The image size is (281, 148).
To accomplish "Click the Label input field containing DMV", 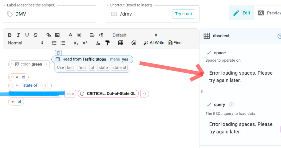I will (52, 14).
